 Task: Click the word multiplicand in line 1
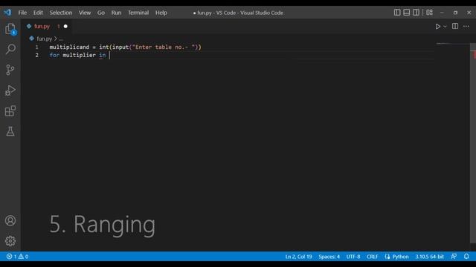[69, 47]
